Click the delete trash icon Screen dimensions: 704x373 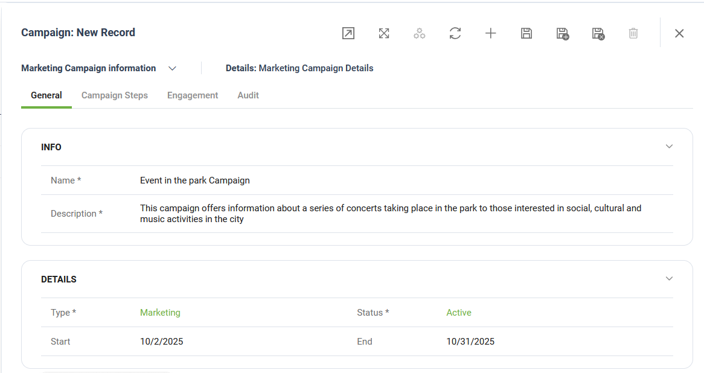coord(633,34)
